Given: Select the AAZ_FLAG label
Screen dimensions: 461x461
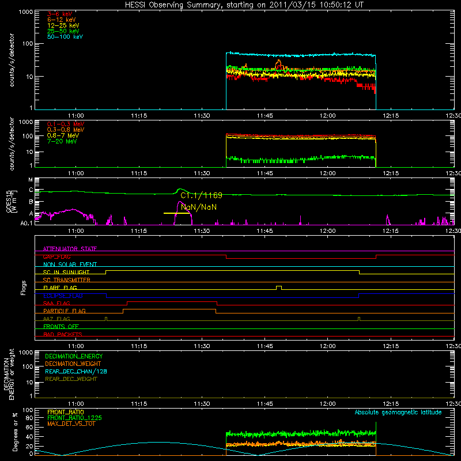Looking at the screenshot, I should tap(56, 319).
